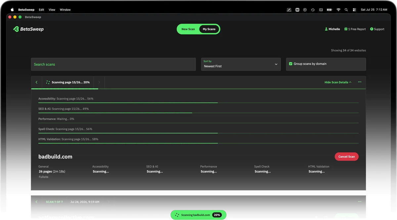
Task: Click the 26 pages (2m 18s) text
Action: (x=52, y=172)
